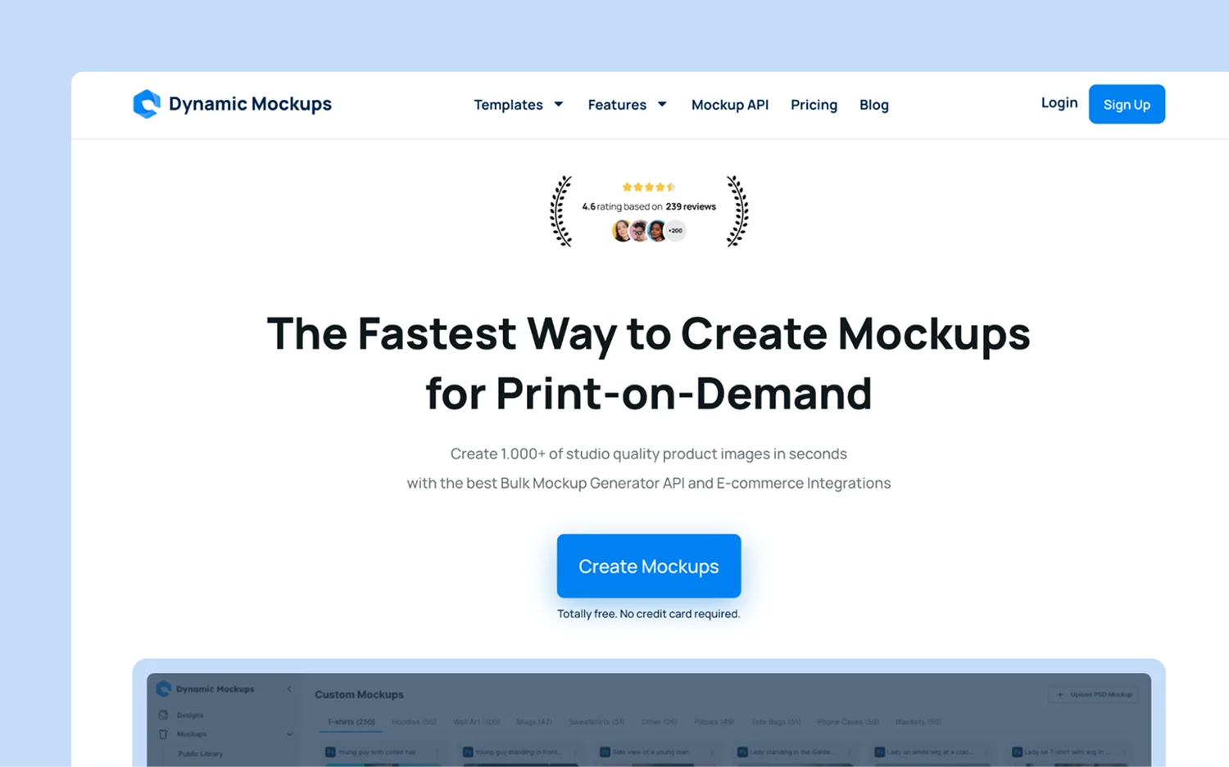
Task: Click the 239 reviews text
Action: (691, 206)
